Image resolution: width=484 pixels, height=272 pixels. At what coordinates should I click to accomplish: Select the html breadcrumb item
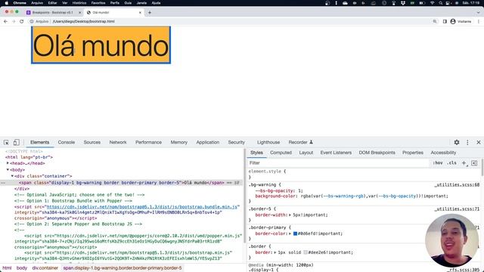click(x=7, y=268)
